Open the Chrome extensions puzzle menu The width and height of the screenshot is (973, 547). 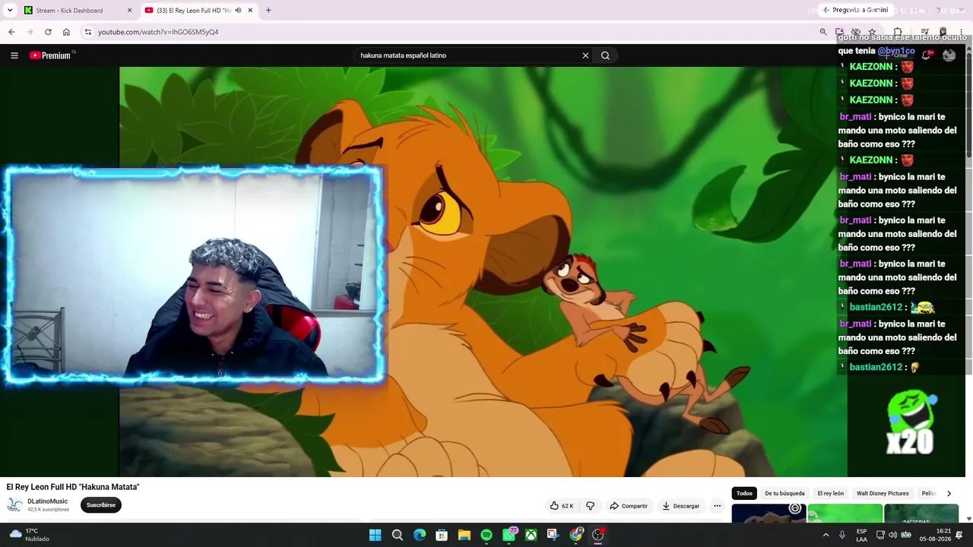click(x=898, y=32)
